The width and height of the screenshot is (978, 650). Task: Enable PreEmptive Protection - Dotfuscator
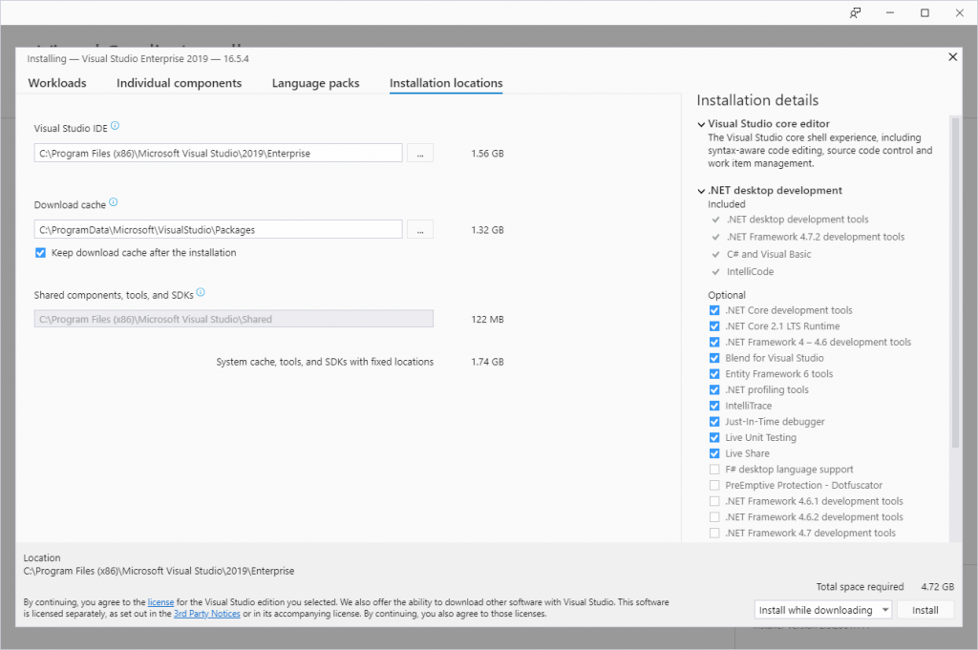pyautogui.click(x=714, y=486)
